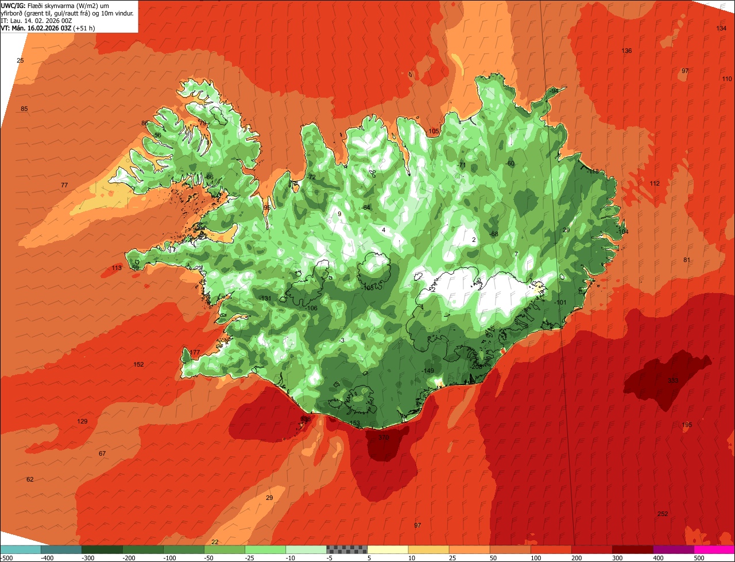The height and width of the screenshot is (562, 735).
Task: Click the map value 105 on the north coast
Action: point(434,131)
